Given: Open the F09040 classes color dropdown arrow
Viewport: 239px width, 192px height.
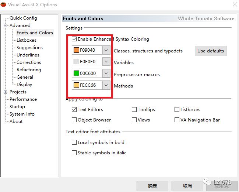Looking at the screenshot, I should [x=106, y=50].
